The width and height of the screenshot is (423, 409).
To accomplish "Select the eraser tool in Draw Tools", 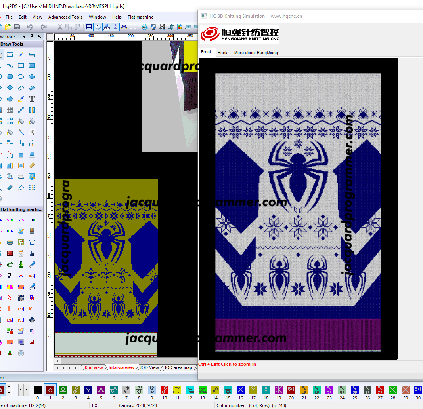I will pos(10,188).
